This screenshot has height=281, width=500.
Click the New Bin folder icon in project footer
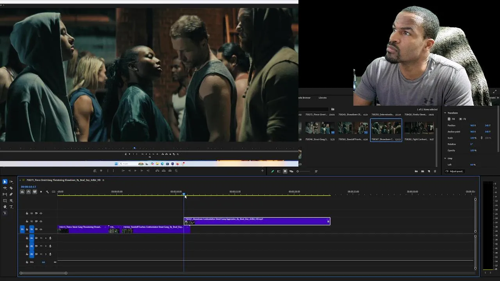coord(422,171)
